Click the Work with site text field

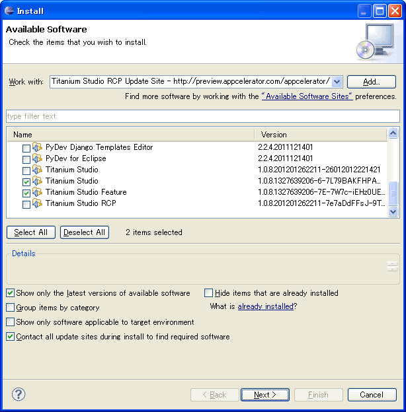pyautogui.click(x=190, y=82)
